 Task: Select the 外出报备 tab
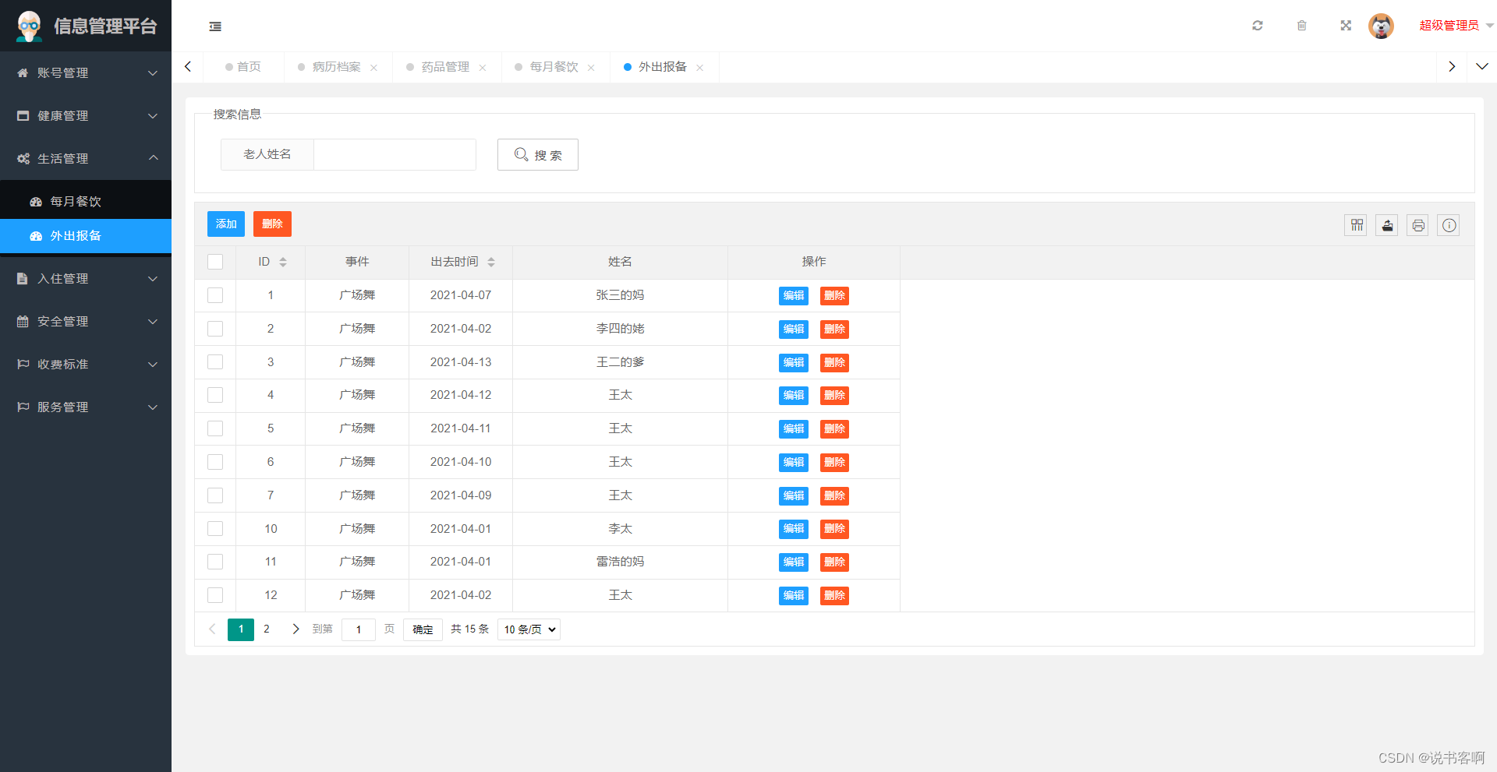pos(663,67)
